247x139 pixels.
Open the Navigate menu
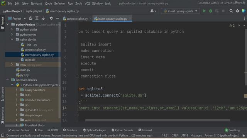(x=36, y=3)
